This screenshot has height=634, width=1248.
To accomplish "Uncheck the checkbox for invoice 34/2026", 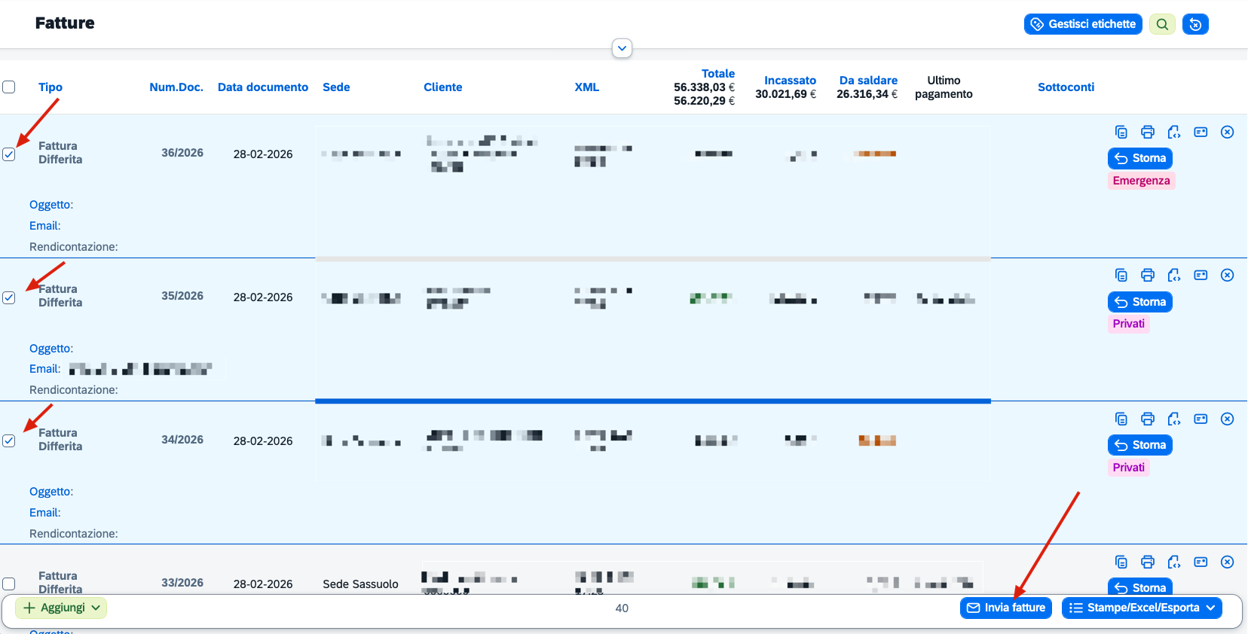I will click(9, 441).
